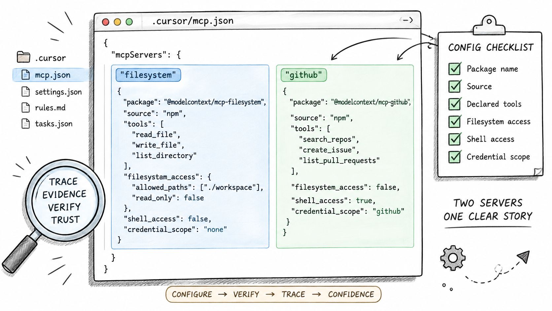Click CONFIDENCE in the bottom flow bar
This screenshot has width=552, height=311.
(x=351, y=294)
